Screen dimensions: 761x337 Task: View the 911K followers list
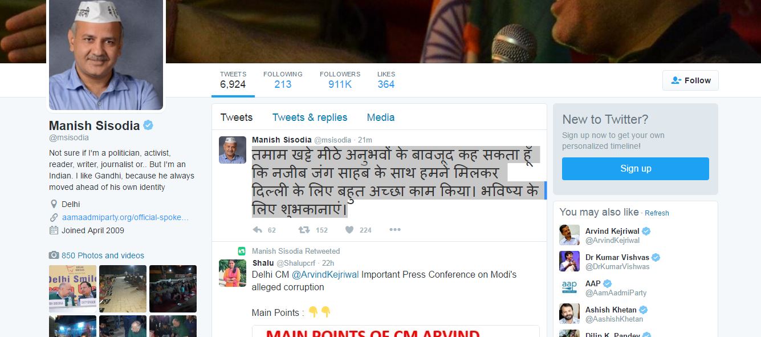(340, 79)
